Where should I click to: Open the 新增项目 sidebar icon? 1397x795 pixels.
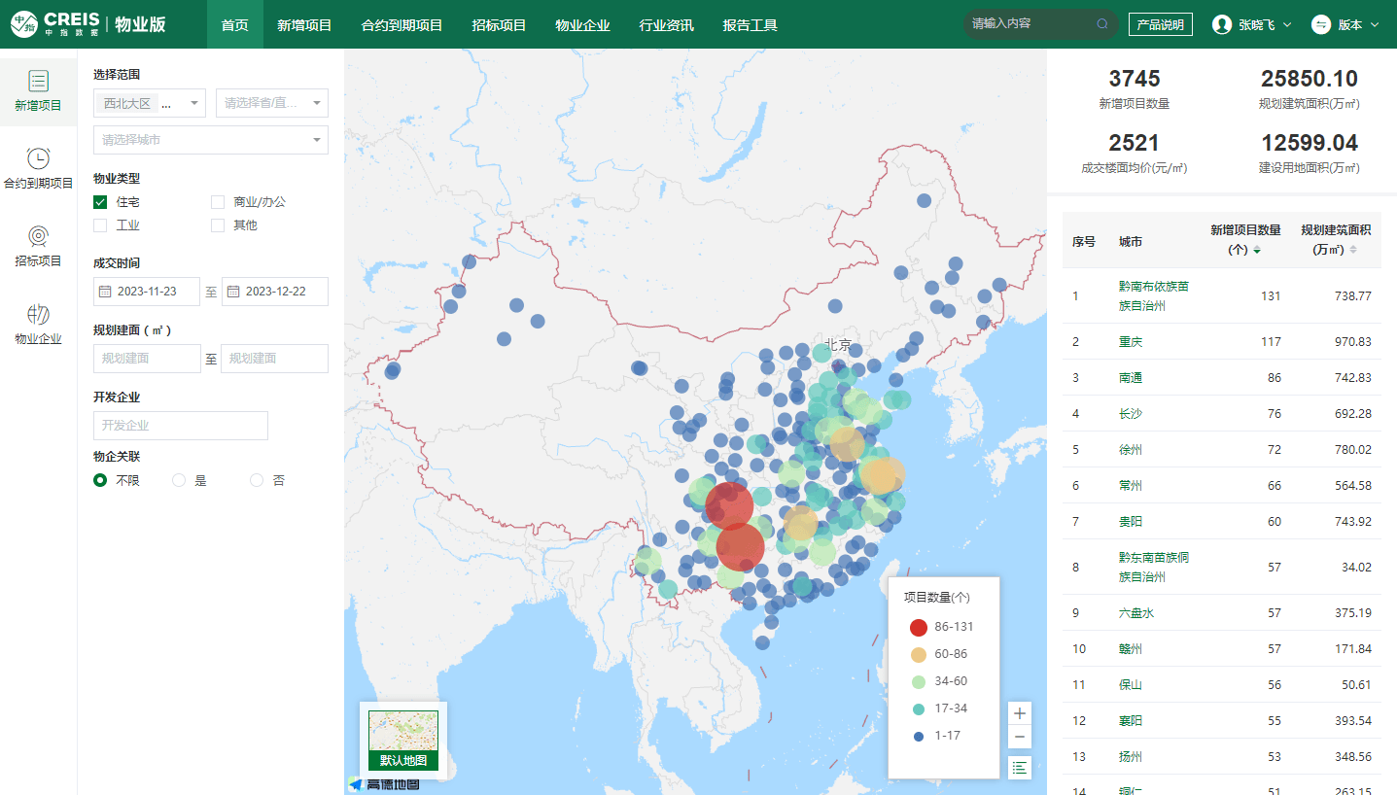[x=38, y=82]
